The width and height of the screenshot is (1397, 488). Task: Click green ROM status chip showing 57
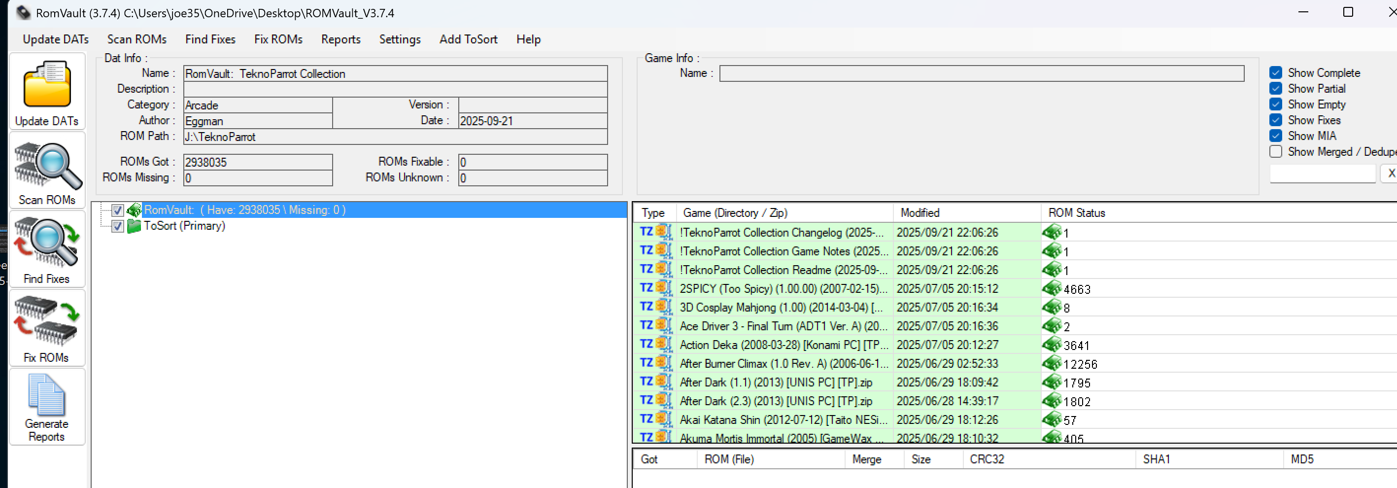click(x=1052, y=419)
